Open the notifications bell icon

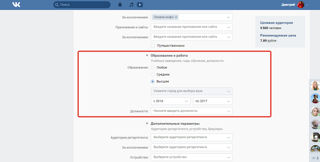[x=120, y=5]
